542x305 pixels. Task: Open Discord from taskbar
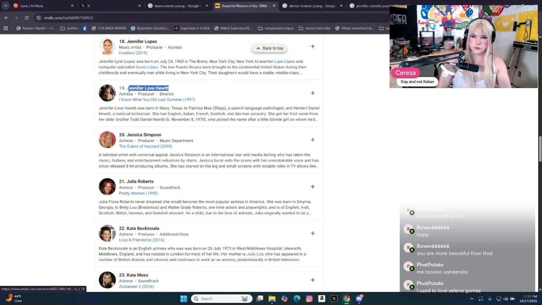[x=359, y=299]
